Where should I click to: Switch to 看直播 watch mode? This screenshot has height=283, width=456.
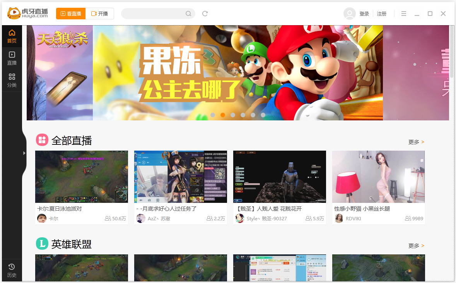click(71, 14)
